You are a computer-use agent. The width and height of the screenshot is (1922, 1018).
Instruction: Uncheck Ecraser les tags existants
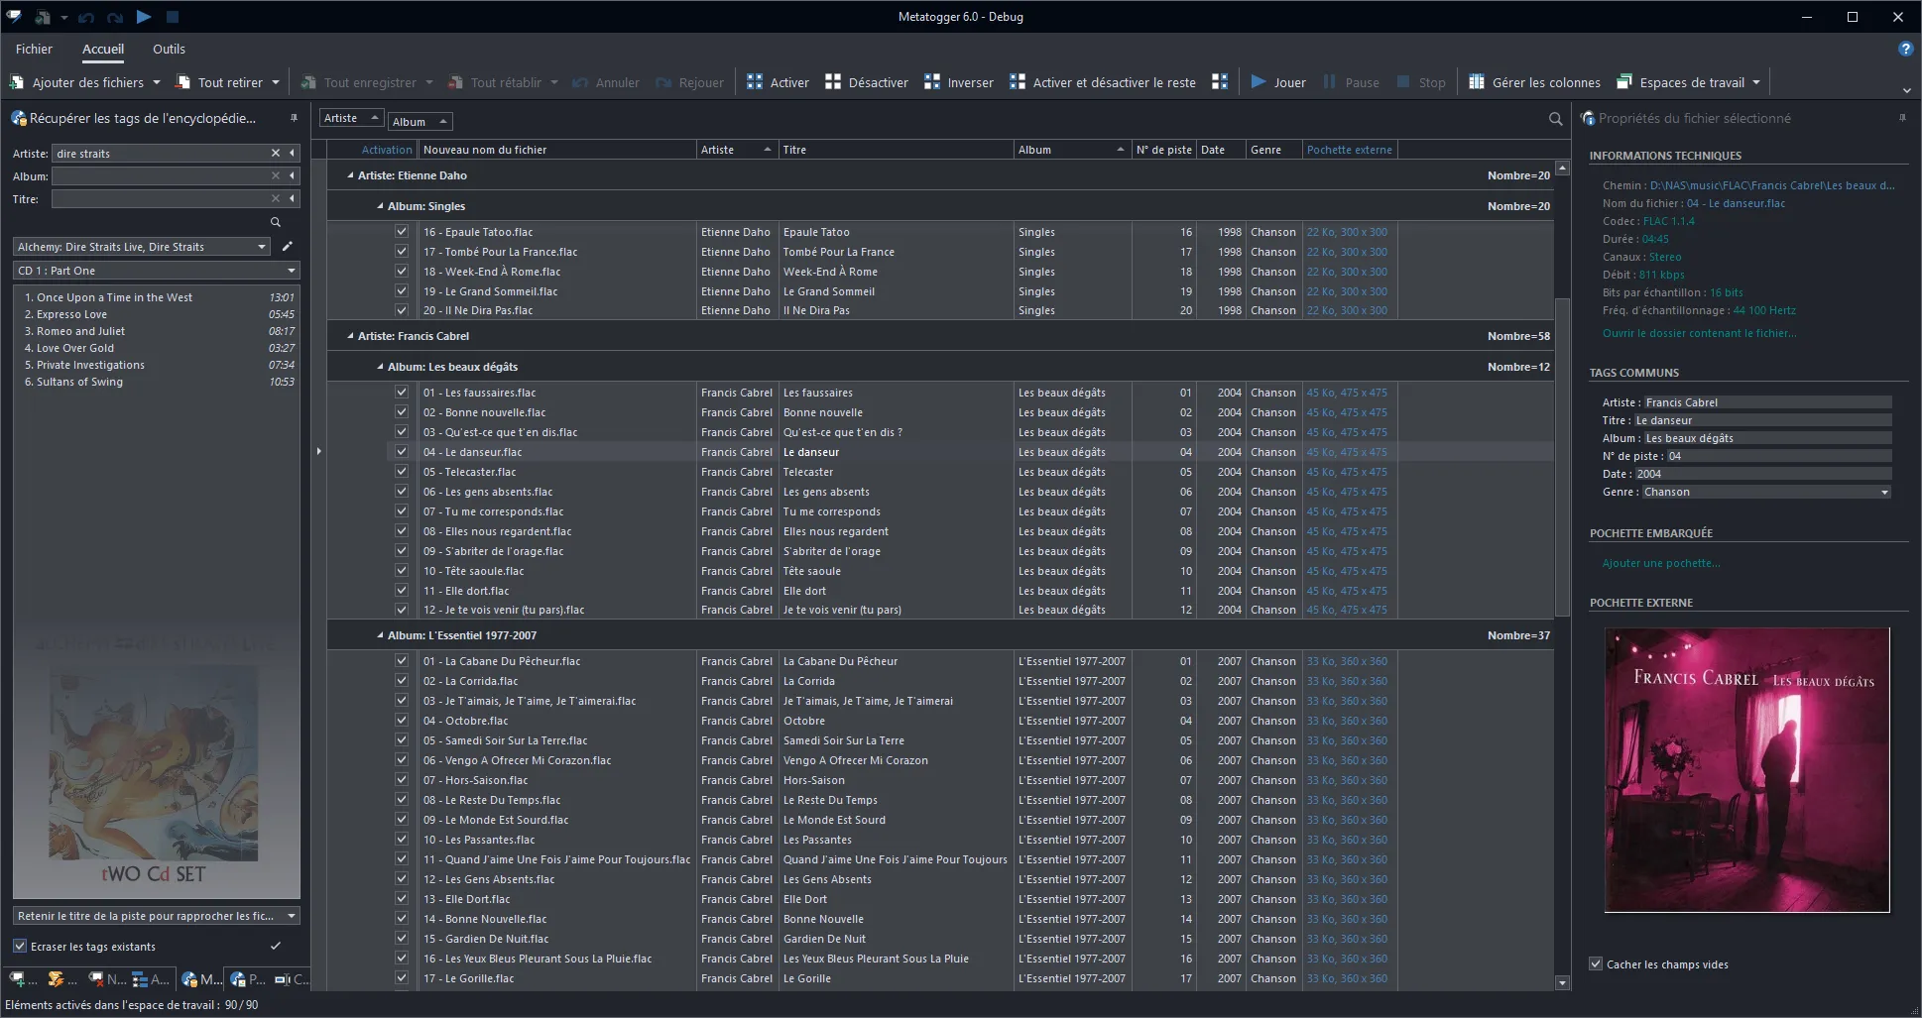pos(21,947)
